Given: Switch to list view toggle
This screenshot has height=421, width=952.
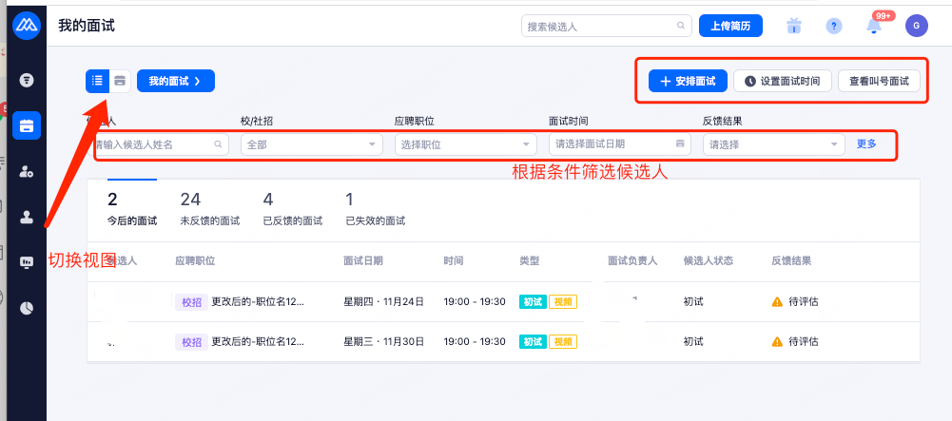Looking at the screenshot, I should tap(97, 81).
